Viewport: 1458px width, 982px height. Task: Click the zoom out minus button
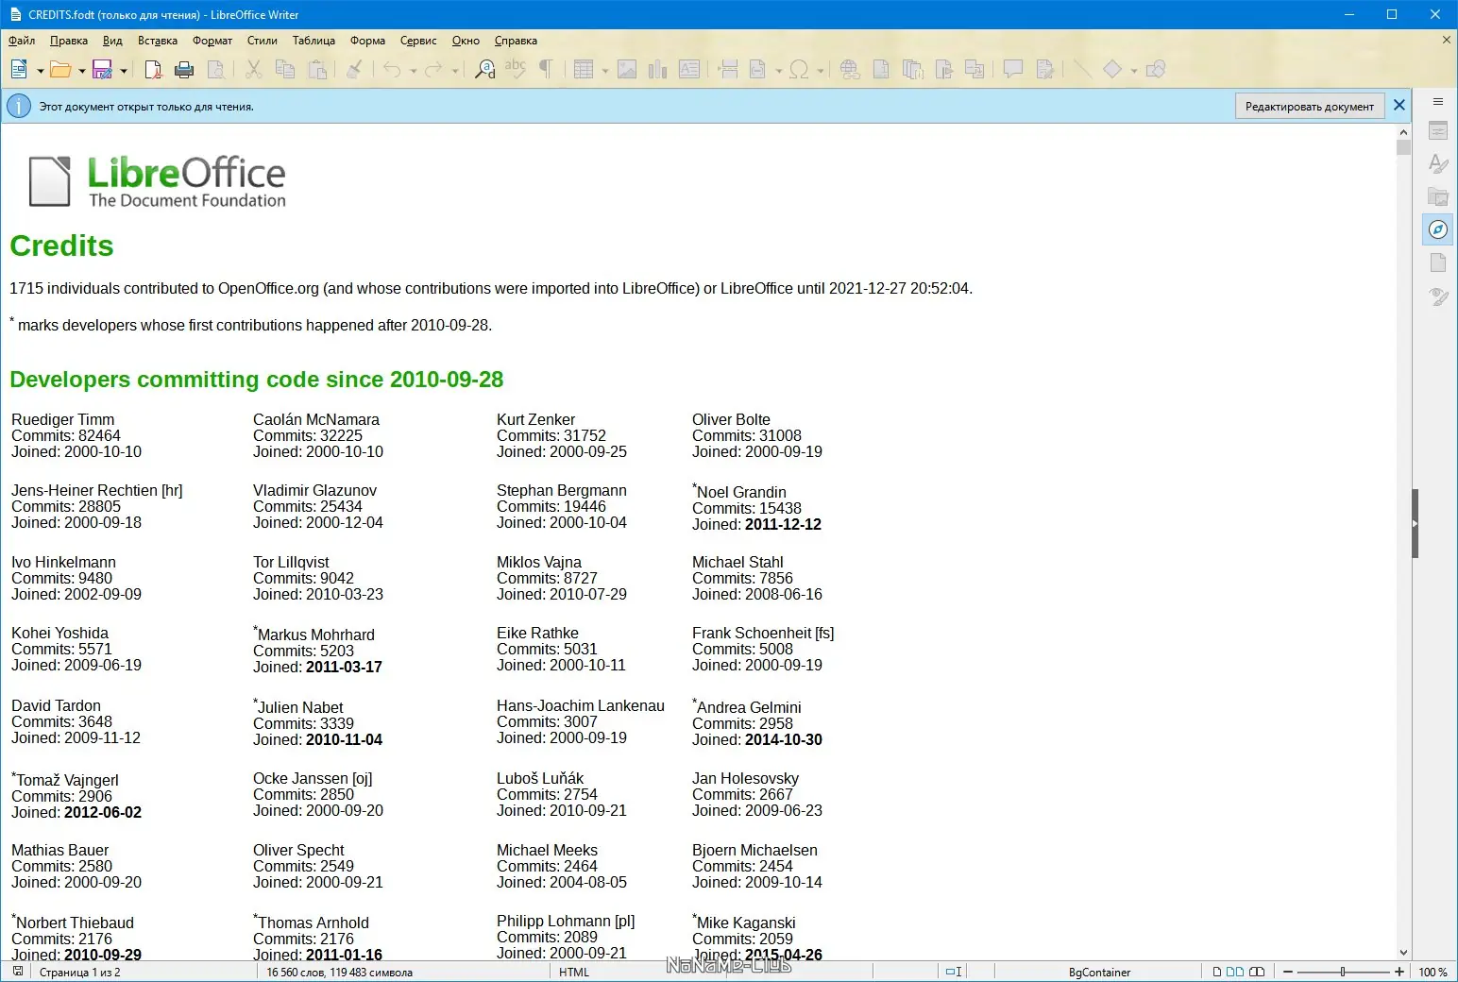[x=1287, y=972]
